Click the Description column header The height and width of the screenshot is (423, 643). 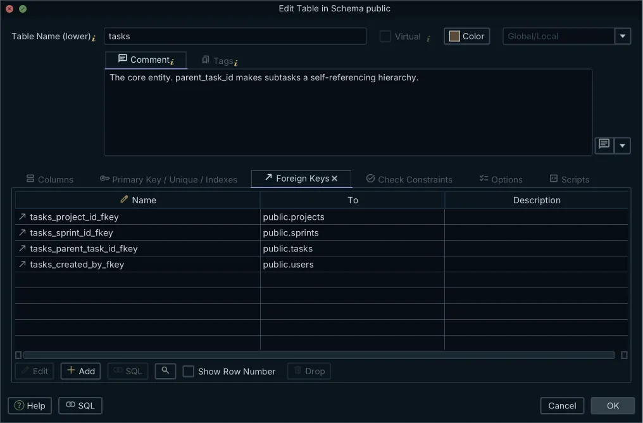536,200
